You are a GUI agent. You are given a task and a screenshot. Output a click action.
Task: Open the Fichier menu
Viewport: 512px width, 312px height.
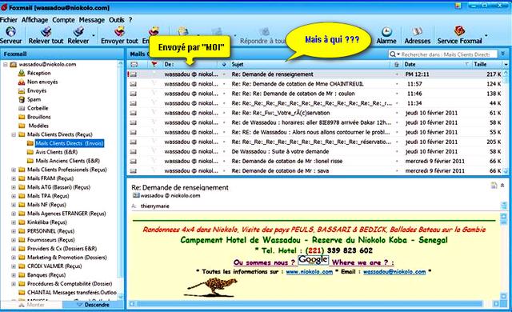tap(9, 20)
